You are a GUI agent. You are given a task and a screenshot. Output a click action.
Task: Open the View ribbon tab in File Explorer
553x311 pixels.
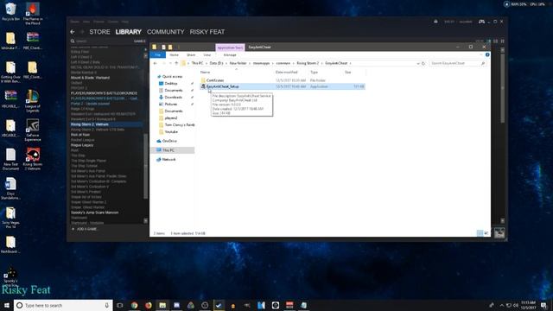click(207, 55)
